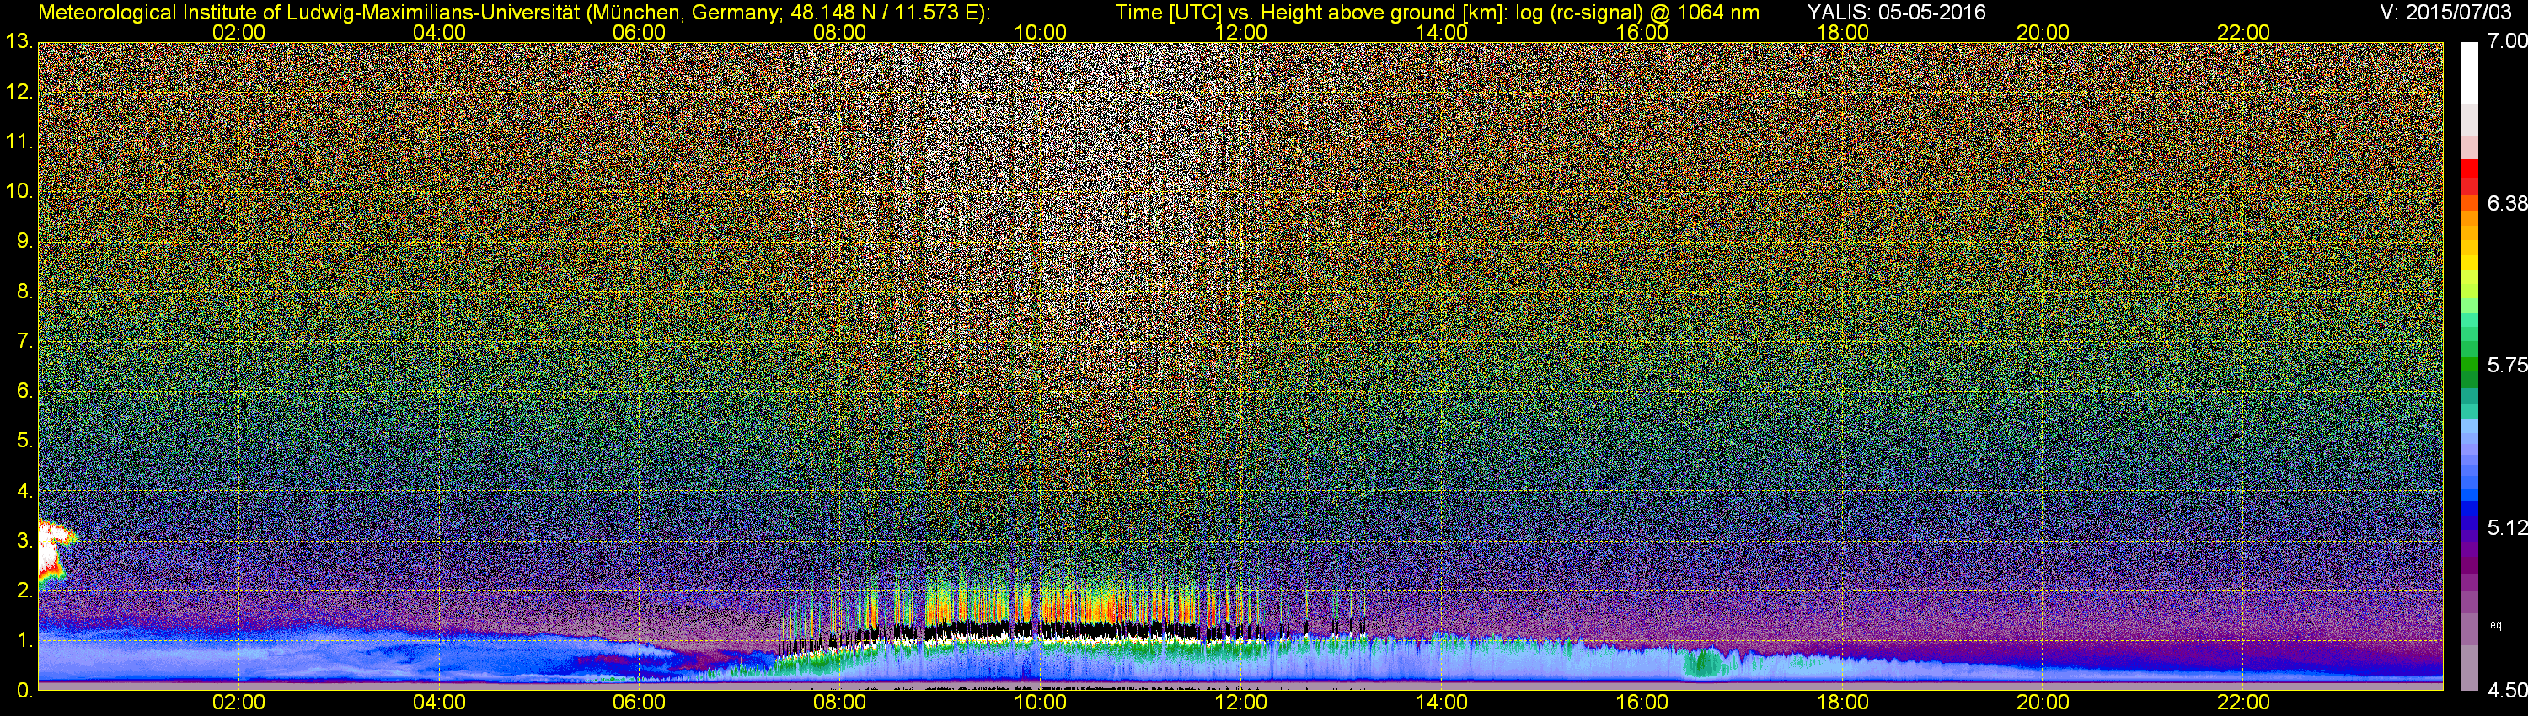Click the 13 km height axis label

tap(18, 42)
